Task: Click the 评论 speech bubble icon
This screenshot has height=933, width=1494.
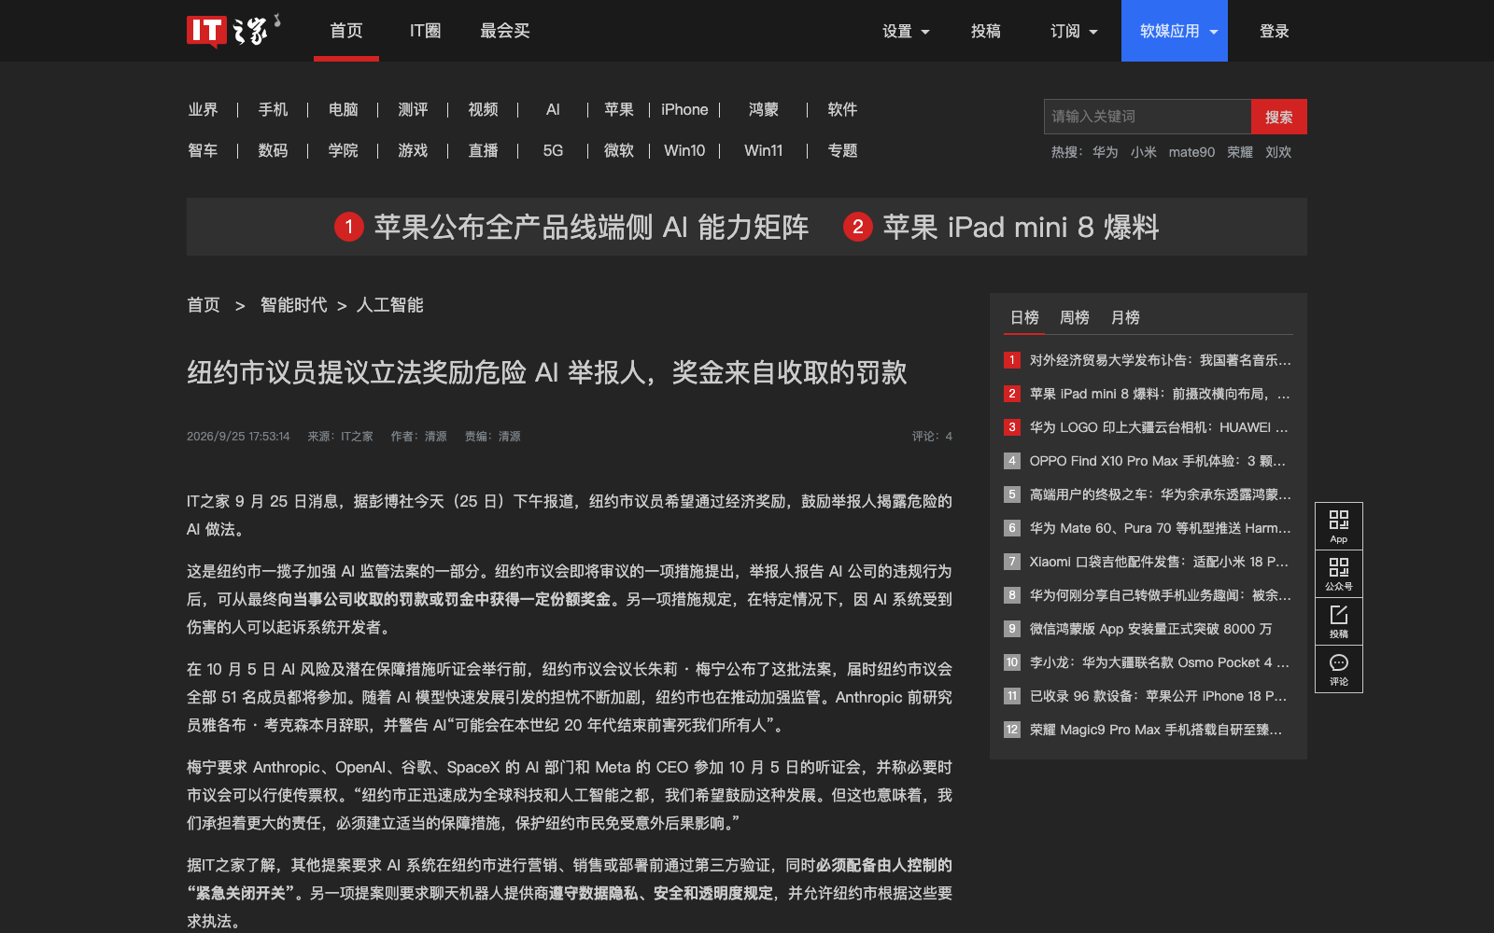Action: [1339, 669]
